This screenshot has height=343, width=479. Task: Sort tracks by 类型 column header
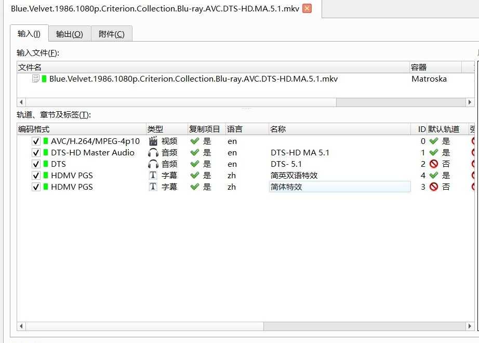(167, 129)
